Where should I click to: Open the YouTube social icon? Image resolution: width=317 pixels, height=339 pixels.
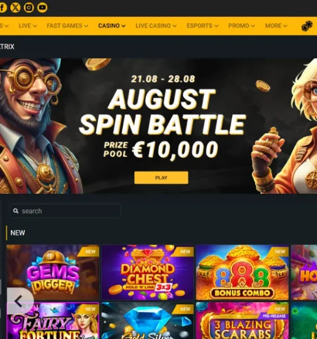[x=42, y=7]
